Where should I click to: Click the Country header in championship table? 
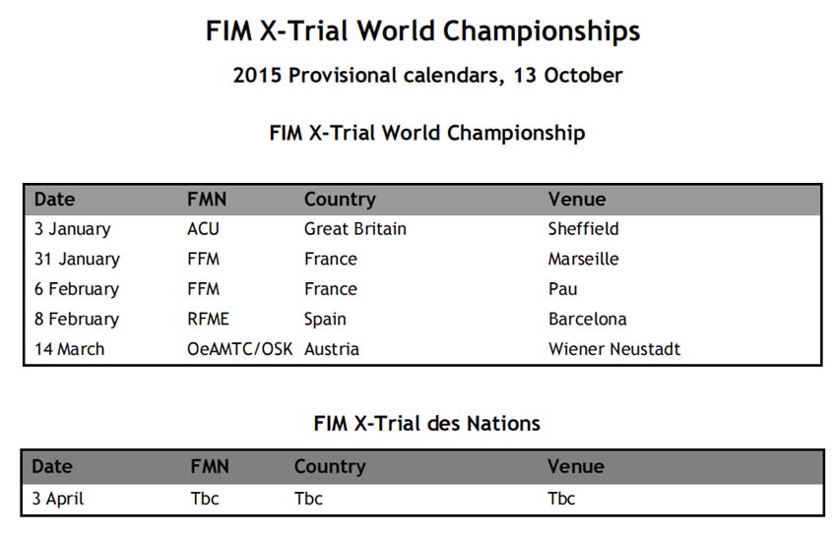[x=340, y=200]
